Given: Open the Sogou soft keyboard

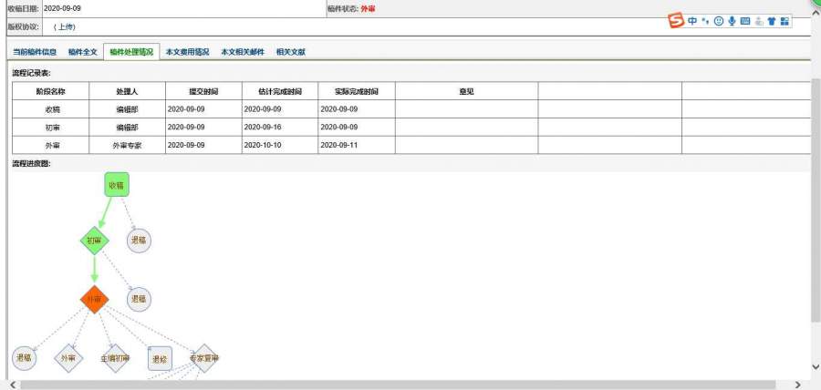Looking at the screenshot, I should (745, 21).
